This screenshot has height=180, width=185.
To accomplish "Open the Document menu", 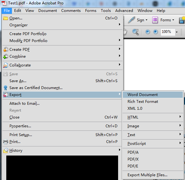I will pos(47,11).
